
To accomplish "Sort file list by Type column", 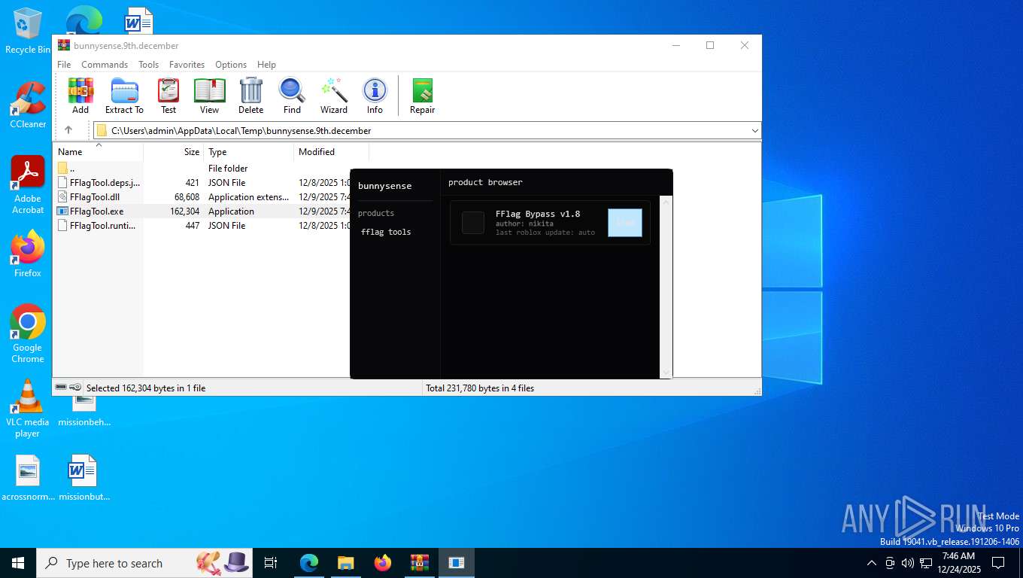I will click(x=249, y=151).
